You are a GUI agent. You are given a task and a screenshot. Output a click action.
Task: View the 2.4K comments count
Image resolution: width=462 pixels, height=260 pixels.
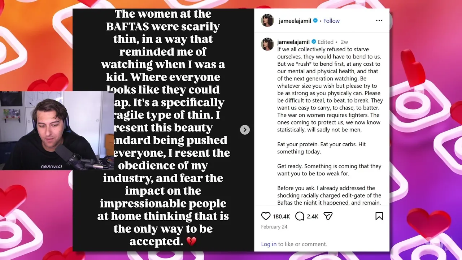tap(313, 217)
